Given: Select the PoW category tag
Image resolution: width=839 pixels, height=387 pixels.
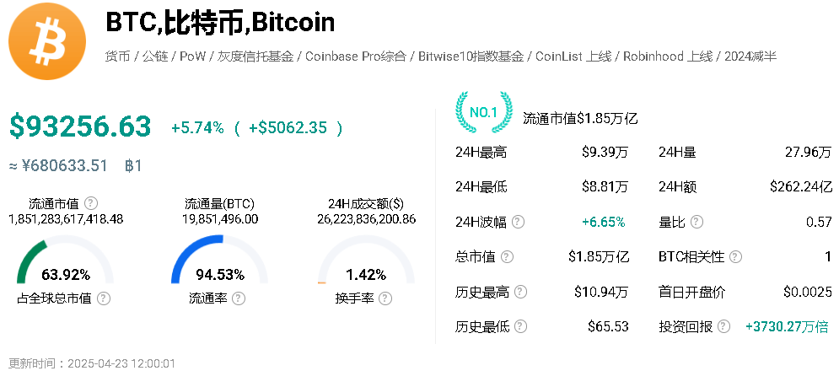Looking at the screenshot, I should pos(192,56).
